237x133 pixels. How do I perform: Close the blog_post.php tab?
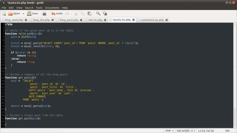click(81, 20)
